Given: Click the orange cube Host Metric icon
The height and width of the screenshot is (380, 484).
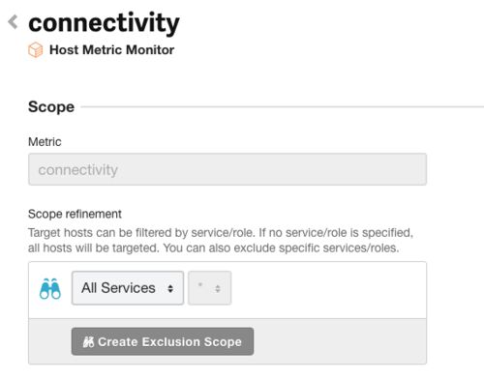Looking at the screenshot, I should click(35, 50).
